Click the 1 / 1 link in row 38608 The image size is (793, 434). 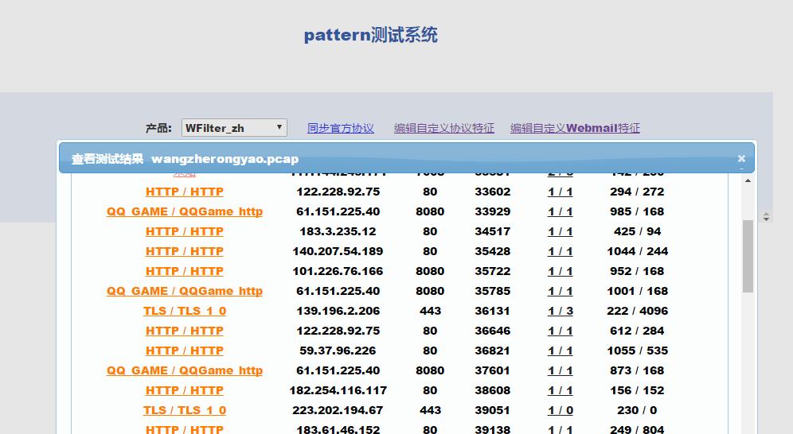coord(561,390)
